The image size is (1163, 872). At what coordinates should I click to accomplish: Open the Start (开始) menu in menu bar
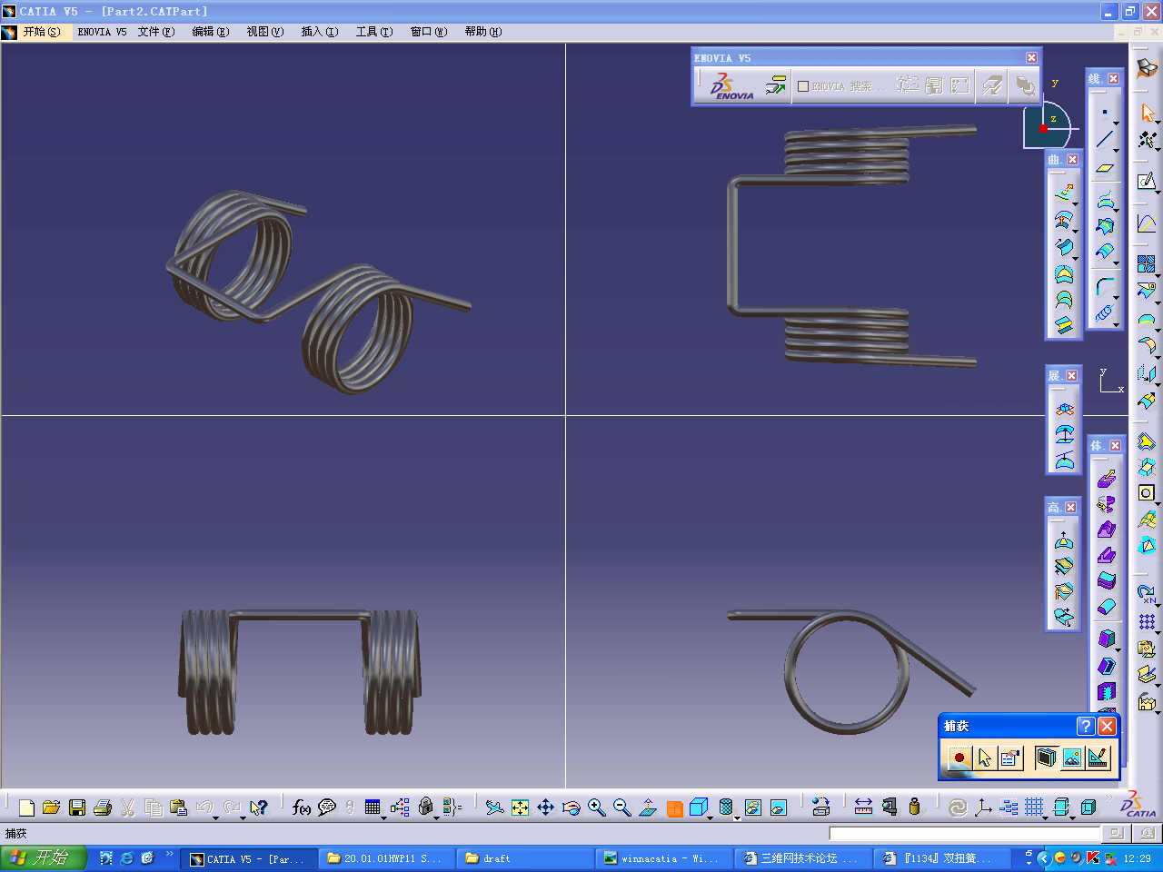coord(42,32)
